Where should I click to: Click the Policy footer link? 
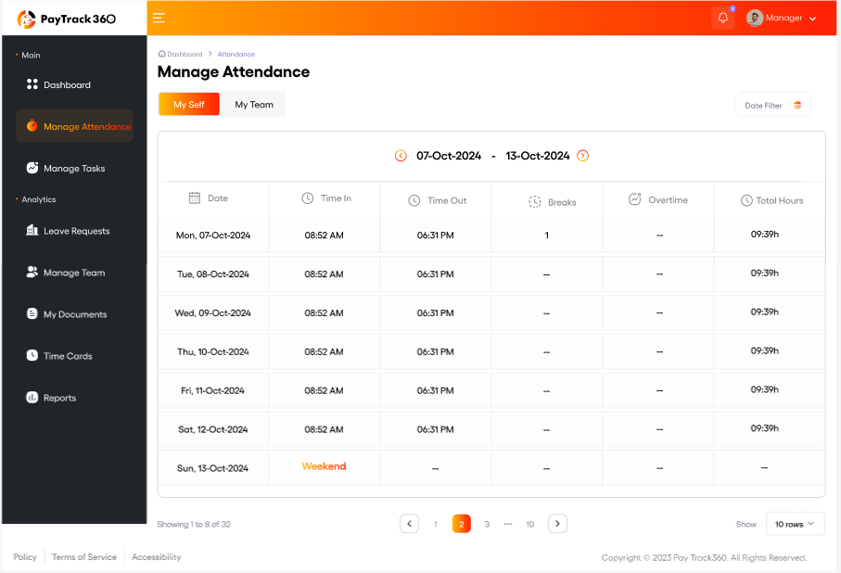click(25, 557)
